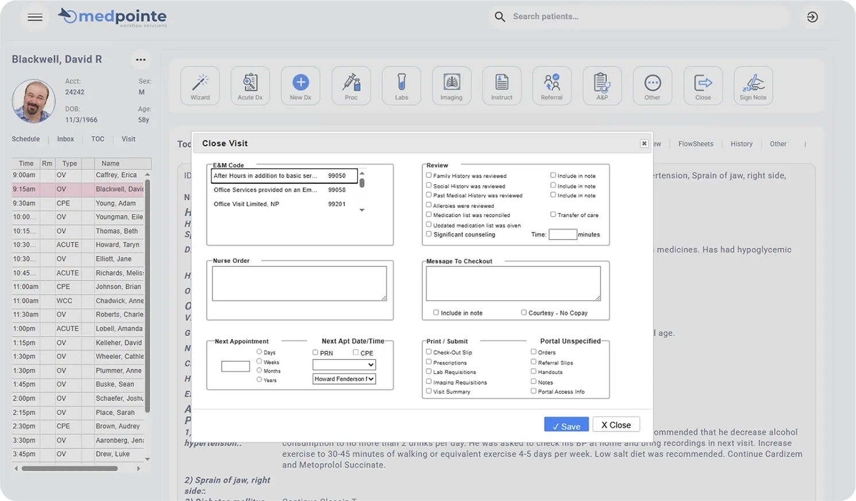Check Significant counseling

(429, 234)
